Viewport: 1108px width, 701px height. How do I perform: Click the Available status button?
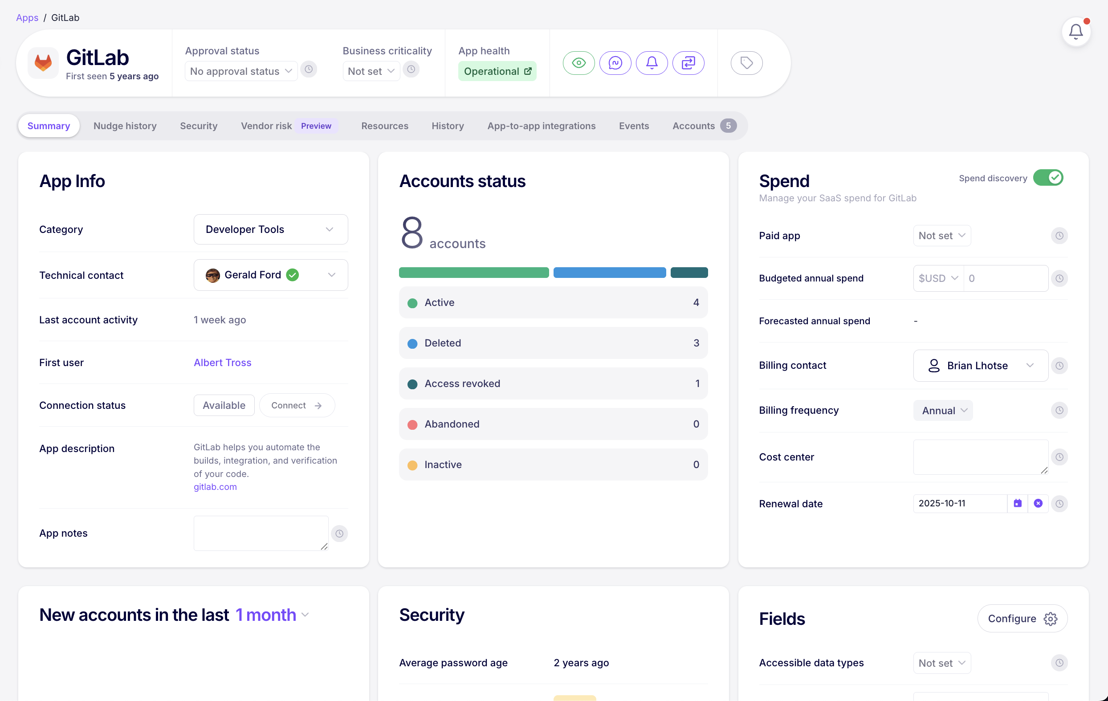click(x=224, y=405)
